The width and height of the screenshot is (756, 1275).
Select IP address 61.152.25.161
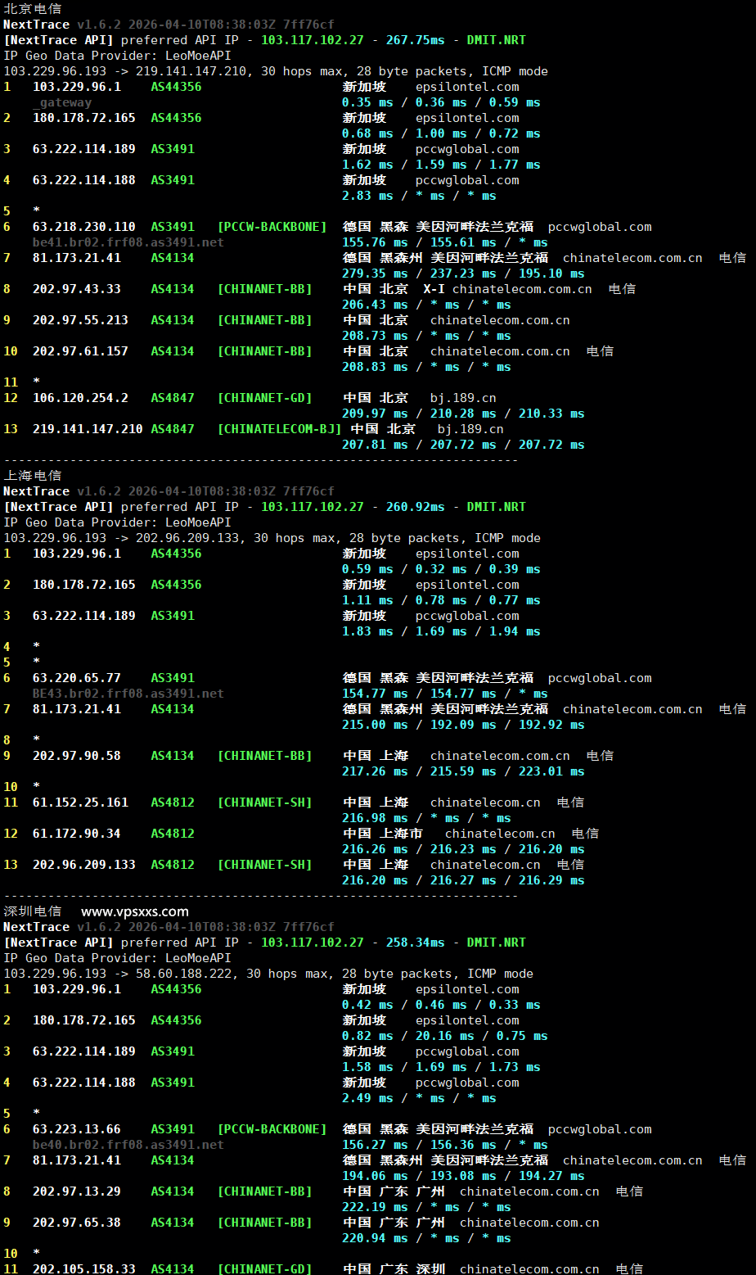[80, 803]
